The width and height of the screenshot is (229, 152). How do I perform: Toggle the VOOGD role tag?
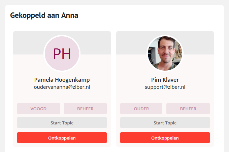38,109
